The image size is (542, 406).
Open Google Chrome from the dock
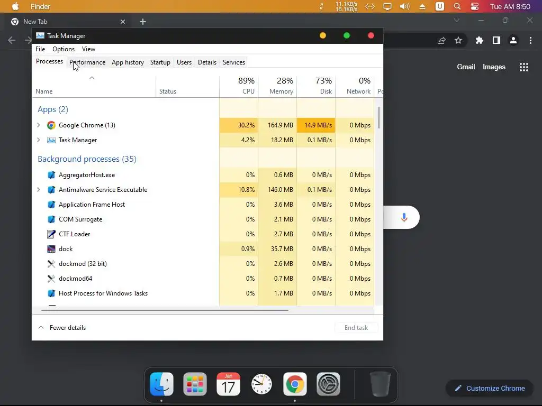pyautogui.click(x=295, y=384)
